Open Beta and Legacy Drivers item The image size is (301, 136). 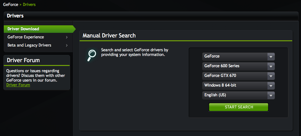coord(38,45)
